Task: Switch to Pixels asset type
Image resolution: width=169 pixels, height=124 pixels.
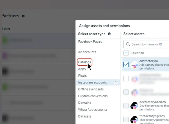Action: tap(82, 76)
